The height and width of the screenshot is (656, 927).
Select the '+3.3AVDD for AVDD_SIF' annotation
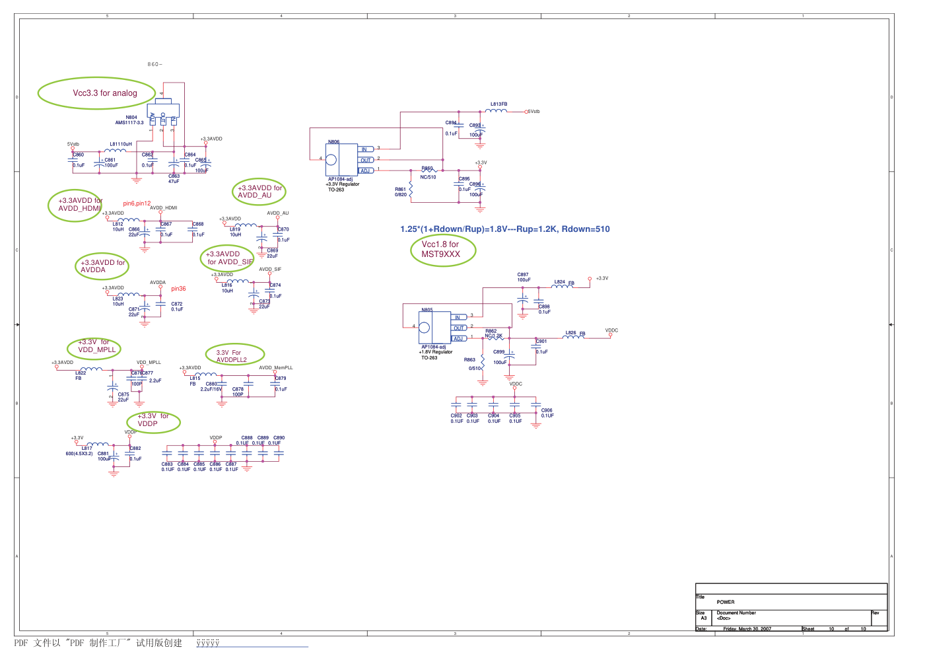pyautogui.click(x=228, y=258)
